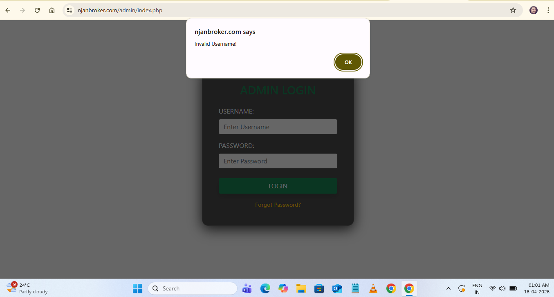Open File Explorer from the taskbar
The image size is (554, 297).
click(x=301, y=288)
